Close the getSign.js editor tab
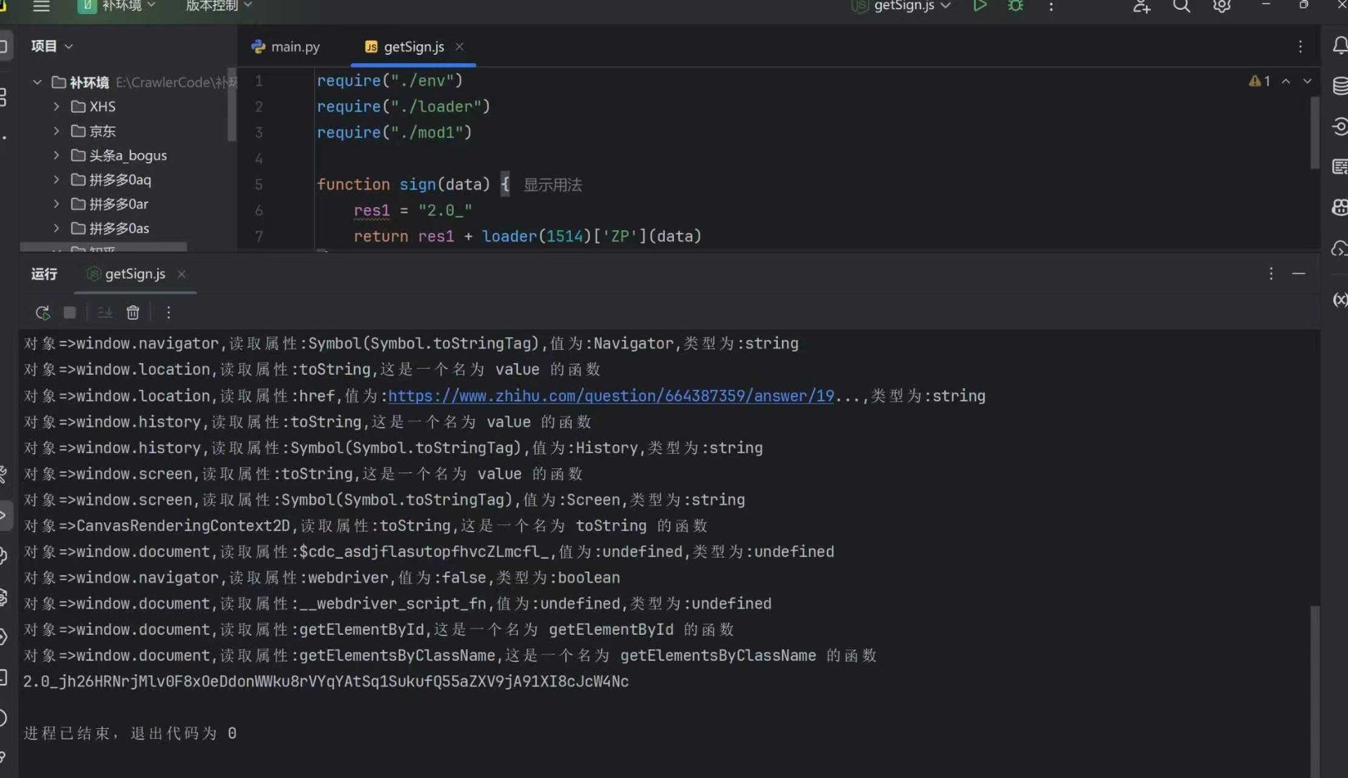This screenshot has width=1348, height=778. click(459, 46)
